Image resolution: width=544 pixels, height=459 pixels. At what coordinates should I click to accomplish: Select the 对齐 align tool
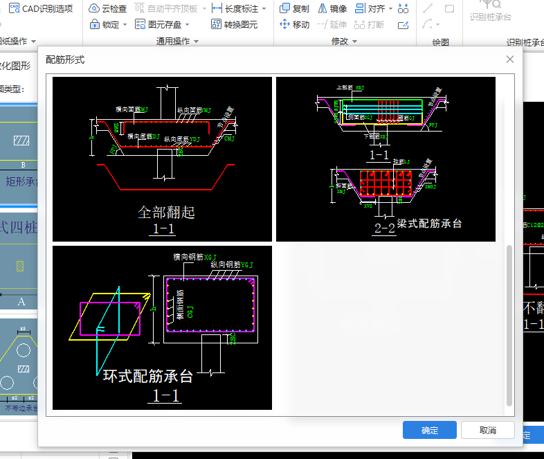pos(370,8)
